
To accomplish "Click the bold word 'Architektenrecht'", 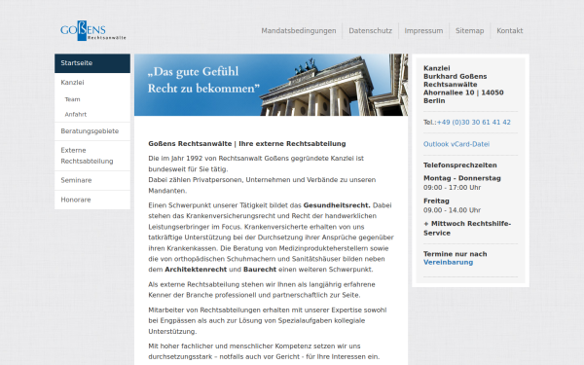I will (x=196, y=270).
